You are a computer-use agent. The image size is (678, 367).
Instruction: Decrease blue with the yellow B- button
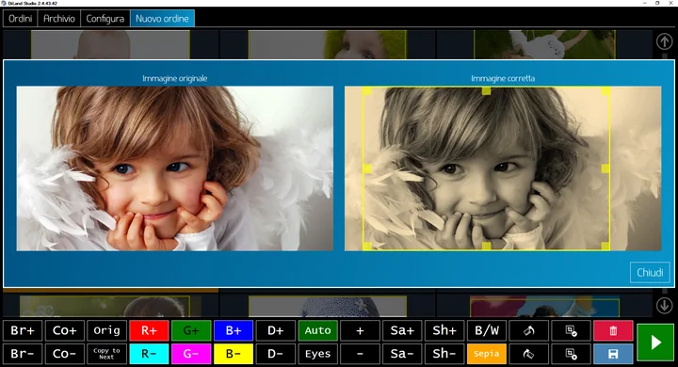(234, 354)
